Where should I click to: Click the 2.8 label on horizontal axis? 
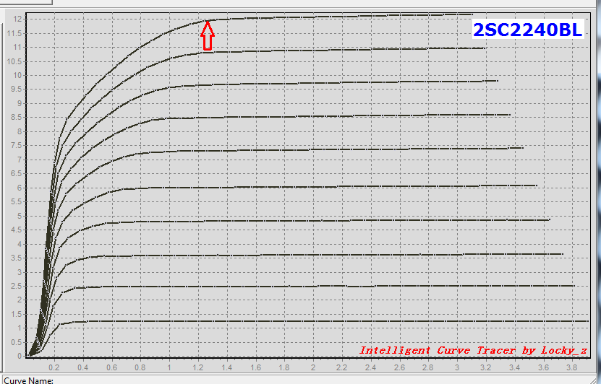tap(428, 368)
